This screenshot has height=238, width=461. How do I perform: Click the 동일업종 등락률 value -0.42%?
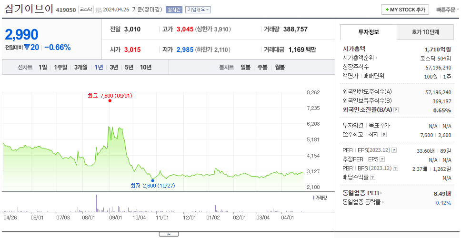442,203
